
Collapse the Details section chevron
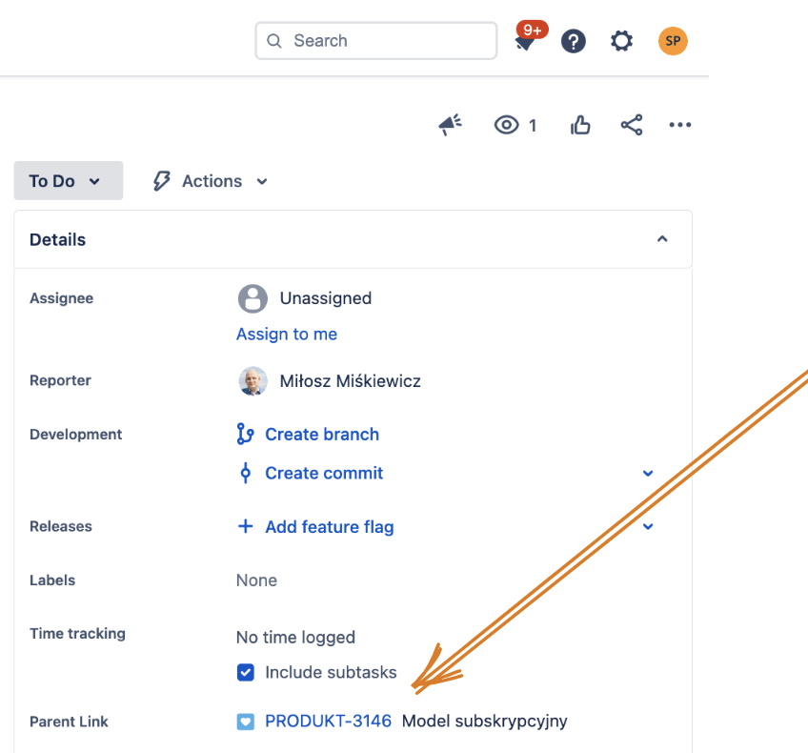pos(662,240)
